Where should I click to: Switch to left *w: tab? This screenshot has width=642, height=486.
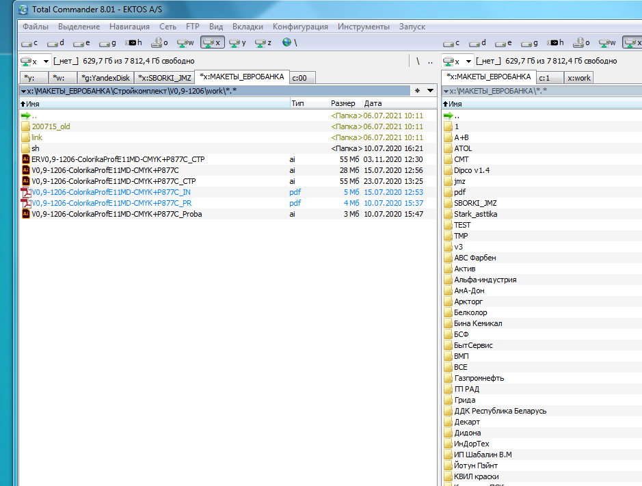click(x=63, y=78)
